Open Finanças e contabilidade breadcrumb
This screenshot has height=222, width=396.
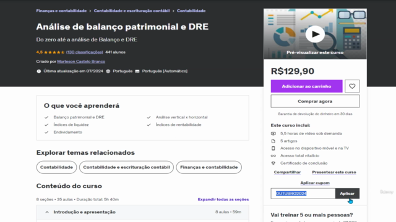pyautogui.click(x=61, y=11)
